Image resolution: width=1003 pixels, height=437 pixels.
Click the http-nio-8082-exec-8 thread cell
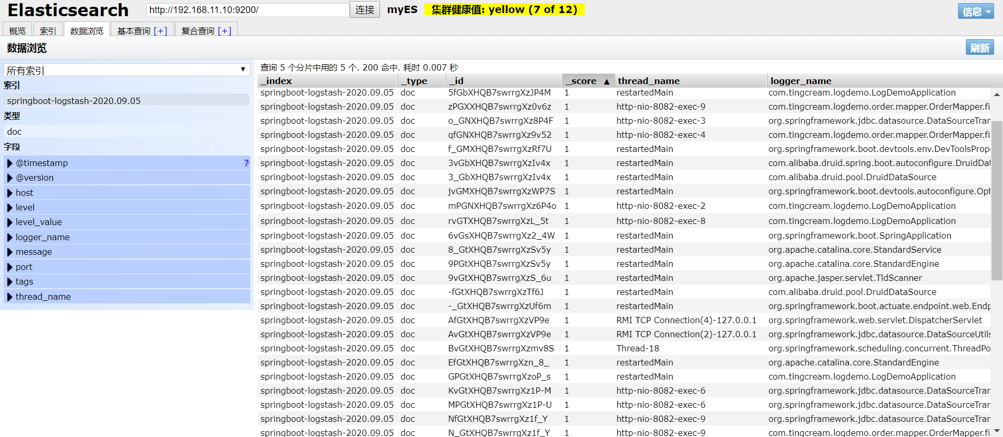[661, 221]
